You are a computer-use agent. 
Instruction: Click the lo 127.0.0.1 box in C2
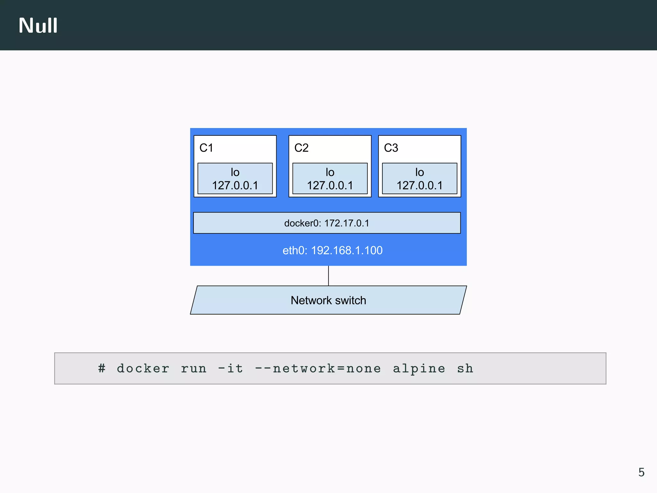pos(330,178)
